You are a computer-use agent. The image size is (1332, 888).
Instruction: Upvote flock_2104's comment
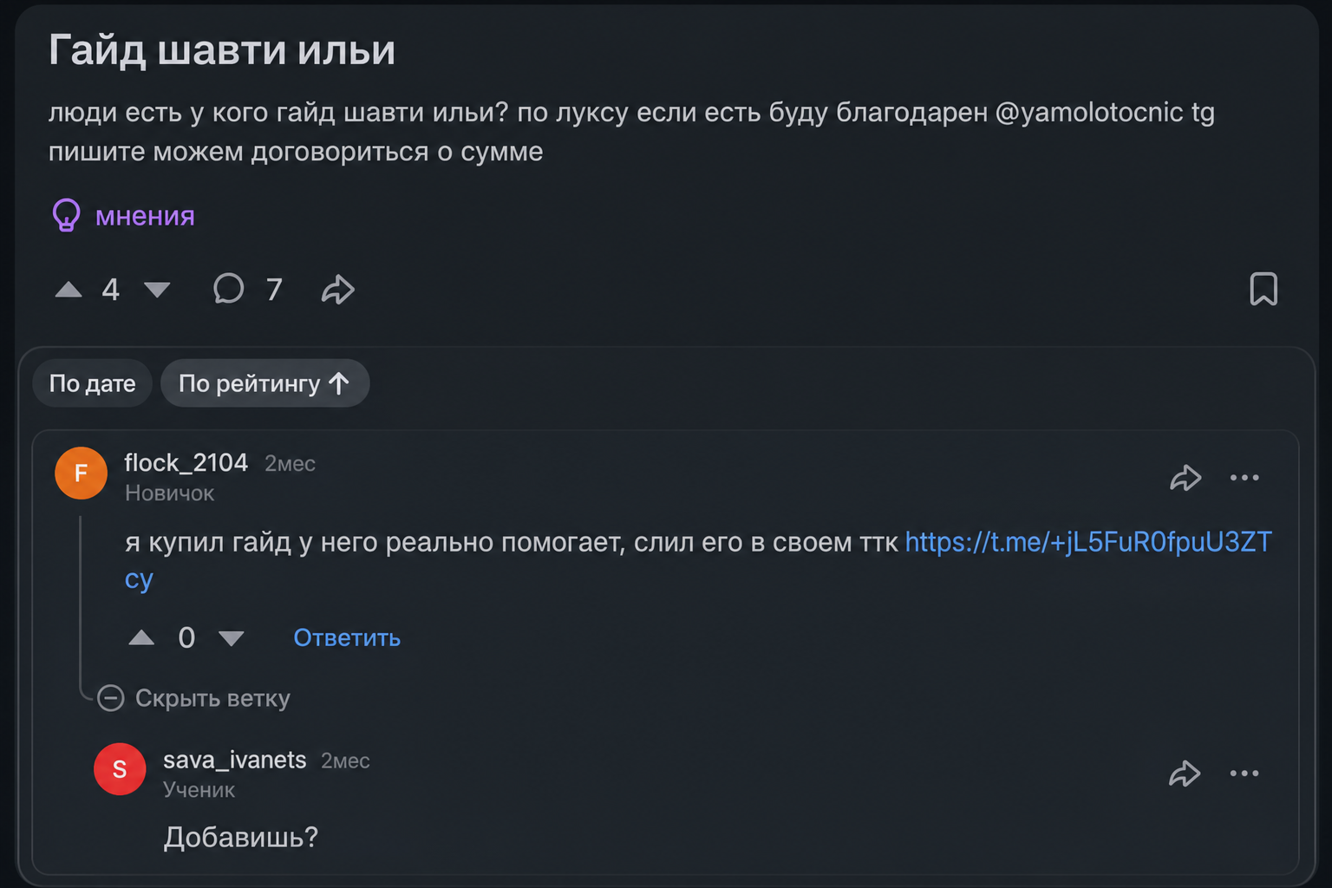coord(141,638)
